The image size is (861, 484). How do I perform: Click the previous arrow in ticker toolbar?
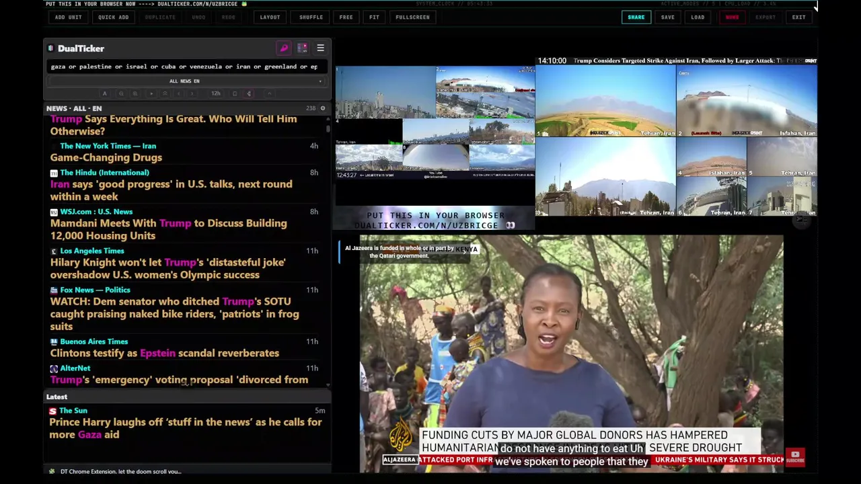pos(178,93)
